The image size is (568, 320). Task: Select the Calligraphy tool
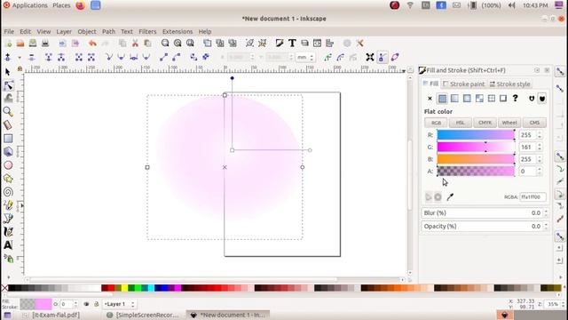(8, 231)
